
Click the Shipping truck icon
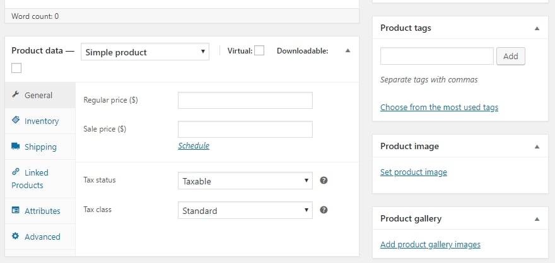pyautogui.click(x=16, y=147)
